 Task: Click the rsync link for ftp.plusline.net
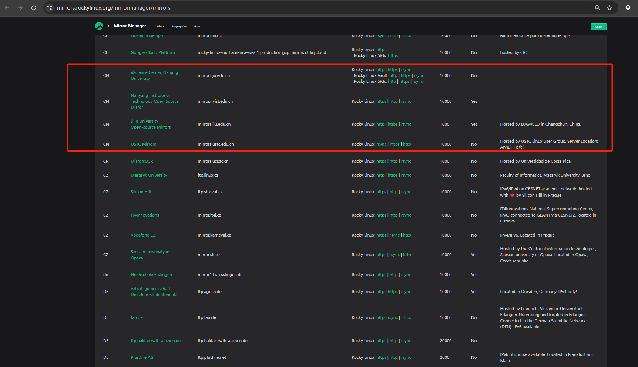(x=406, y=357)
